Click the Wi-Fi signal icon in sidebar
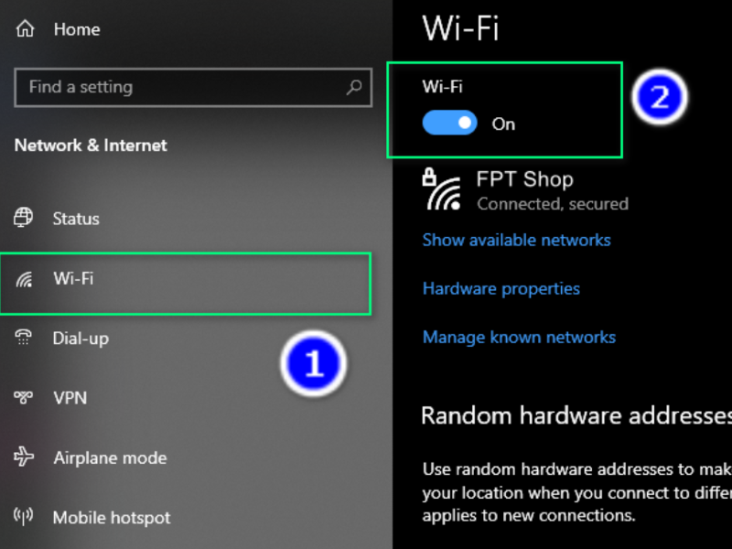The height and width of the screenshot is (549, 732). point(25,279)
